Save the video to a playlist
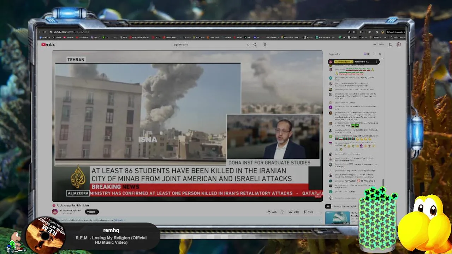The height and width of the screenshot is (254, 452). tap(308, 212)
